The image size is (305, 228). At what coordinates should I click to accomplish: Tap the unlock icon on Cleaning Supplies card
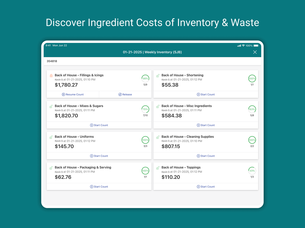pyautogui.click(x=158, y=137)
